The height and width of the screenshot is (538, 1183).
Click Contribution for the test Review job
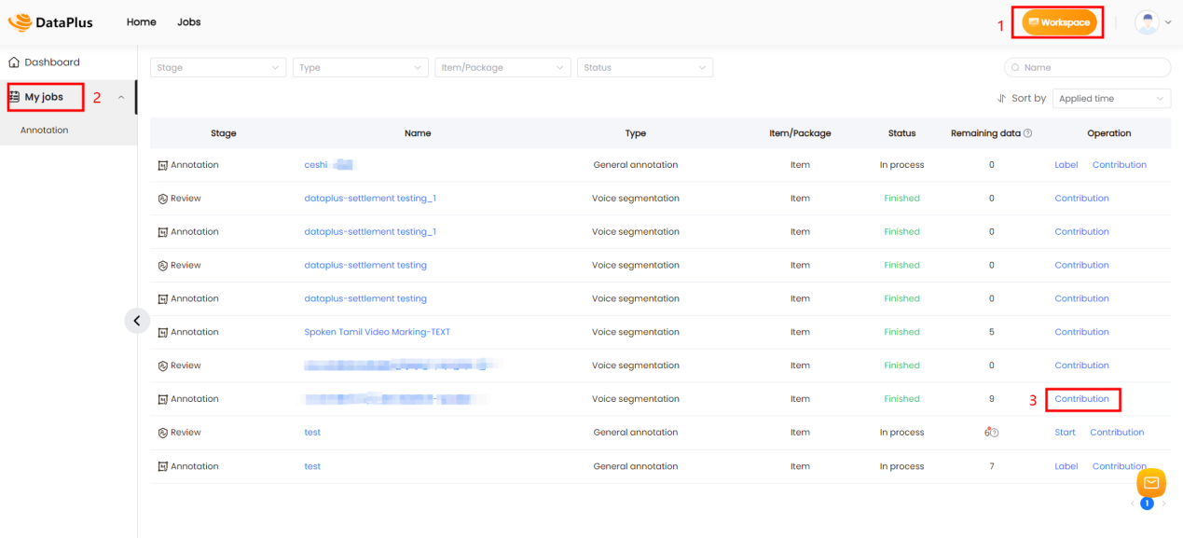pyautogui.click(x=1117, y=433)
